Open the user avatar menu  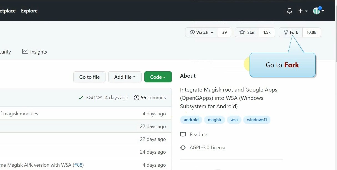click(x=318, y=11)
